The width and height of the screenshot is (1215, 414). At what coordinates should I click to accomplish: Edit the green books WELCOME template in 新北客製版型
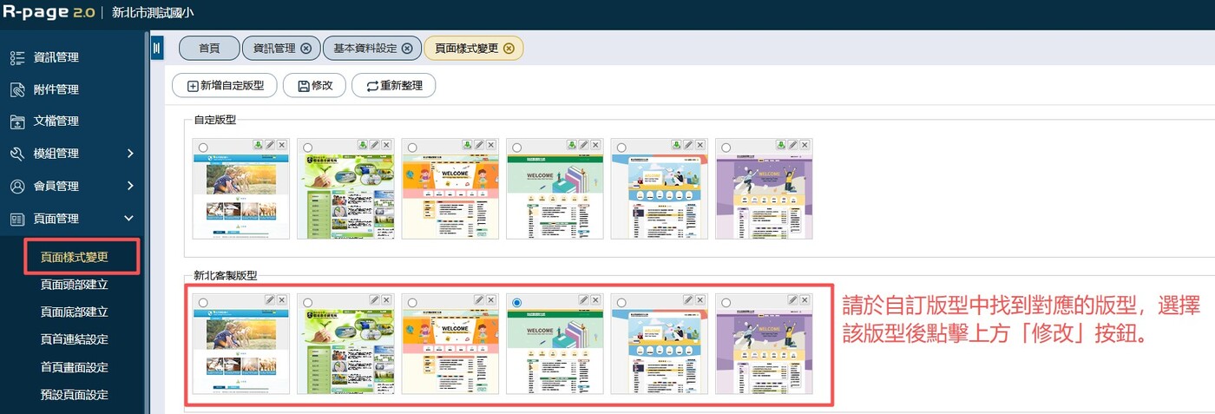point(583,299)
